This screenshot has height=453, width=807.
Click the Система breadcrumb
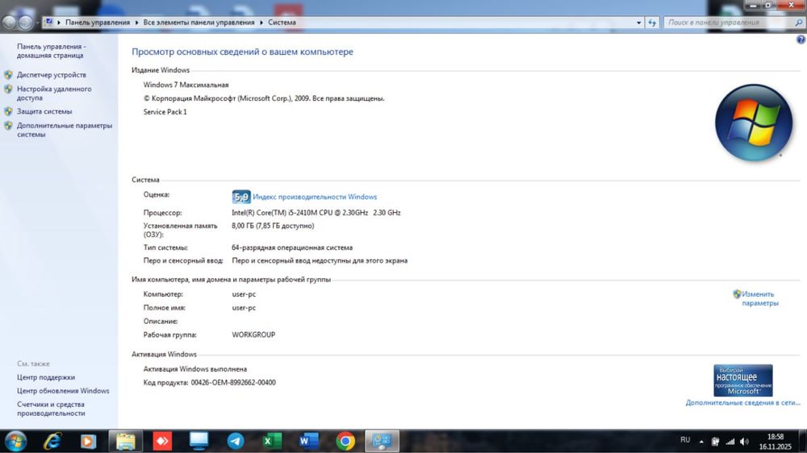(282, 23)
